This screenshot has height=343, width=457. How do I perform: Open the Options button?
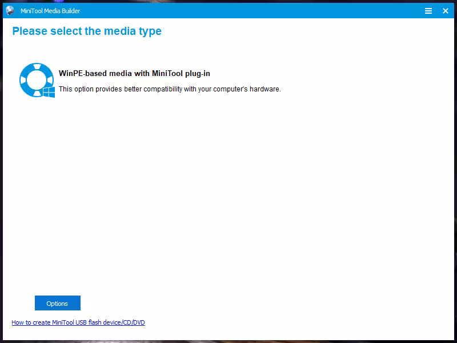pyautogui.click(x=58, y=303)
